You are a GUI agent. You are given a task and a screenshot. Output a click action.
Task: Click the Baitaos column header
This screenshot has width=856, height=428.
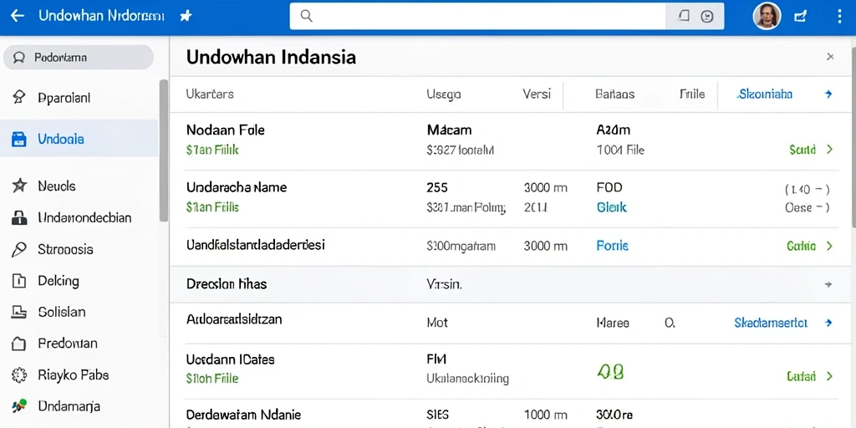click(x=615, y=94)
